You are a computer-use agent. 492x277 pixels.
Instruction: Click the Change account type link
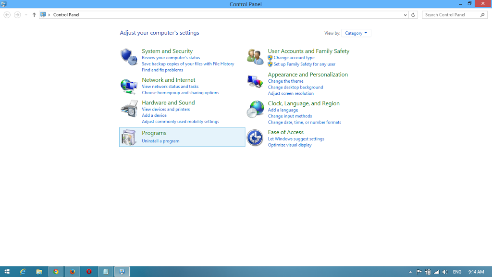(x=294, y=58)
